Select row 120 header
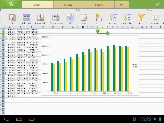 click(x=2, y=37)
